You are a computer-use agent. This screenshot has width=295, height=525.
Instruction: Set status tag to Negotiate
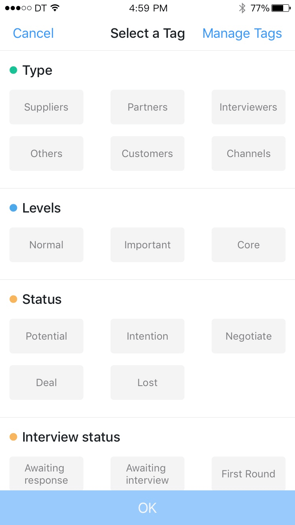coord(249,336)
